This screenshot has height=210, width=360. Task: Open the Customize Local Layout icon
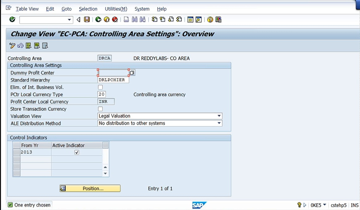click(x=218, y=20)
